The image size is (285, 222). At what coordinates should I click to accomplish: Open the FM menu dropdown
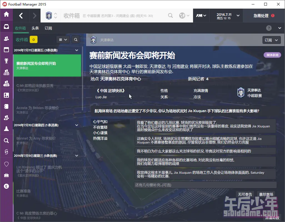pyautogui.click(x=201, y=16)
